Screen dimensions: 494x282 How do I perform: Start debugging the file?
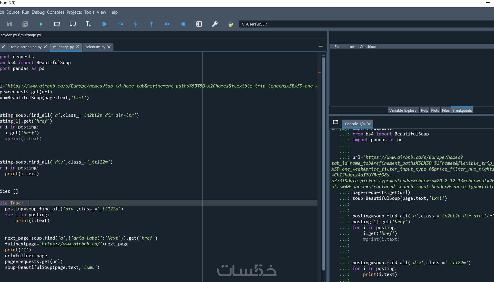point(104,24)
